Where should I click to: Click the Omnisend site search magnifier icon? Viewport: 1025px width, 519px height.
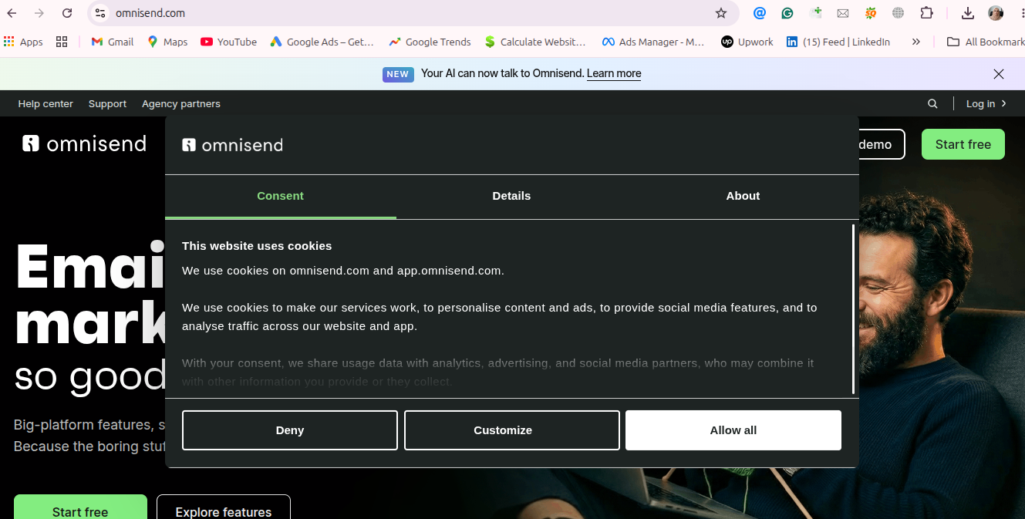932,103
